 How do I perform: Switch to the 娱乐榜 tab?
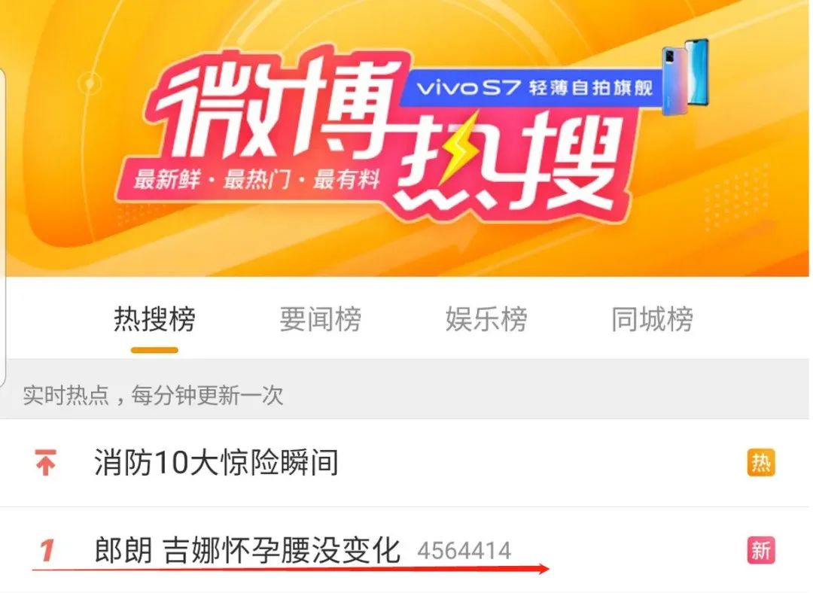tap(486, 319)
